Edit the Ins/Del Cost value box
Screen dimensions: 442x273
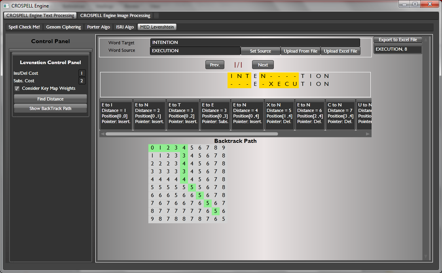coord(82,73)
